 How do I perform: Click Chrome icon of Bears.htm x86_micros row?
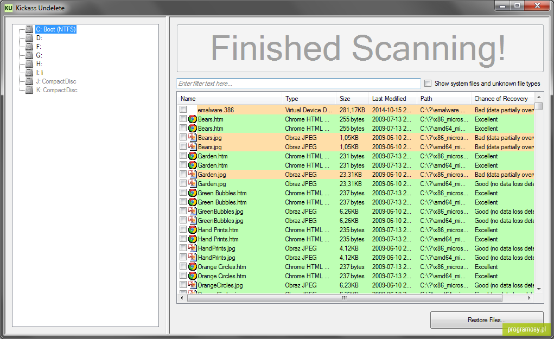point(193,119)
